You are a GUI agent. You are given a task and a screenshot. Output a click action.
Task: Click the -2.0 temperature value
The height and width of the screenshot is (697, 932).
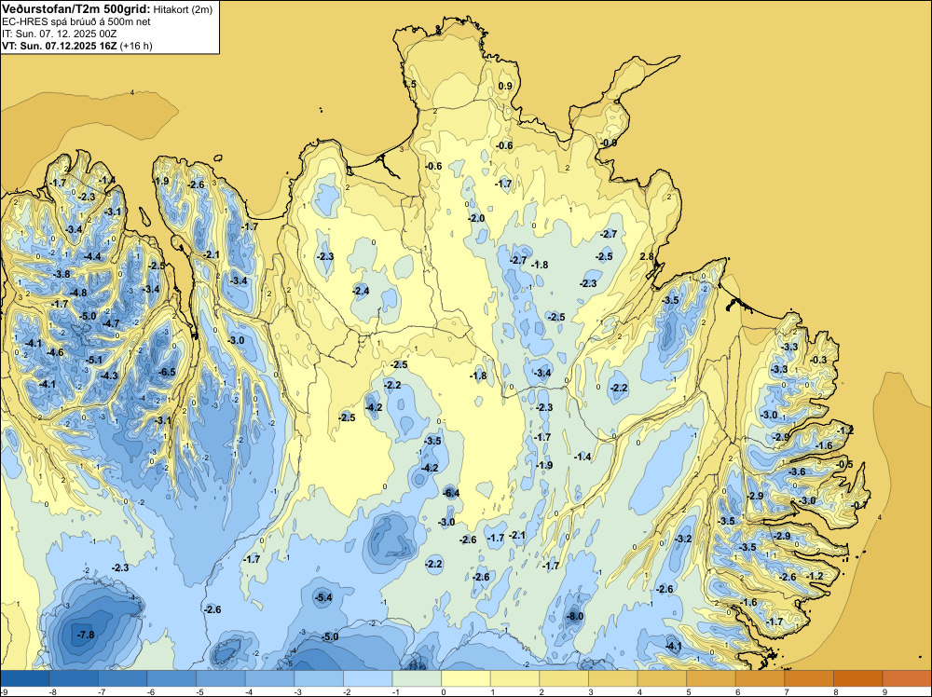pos(476,219)
